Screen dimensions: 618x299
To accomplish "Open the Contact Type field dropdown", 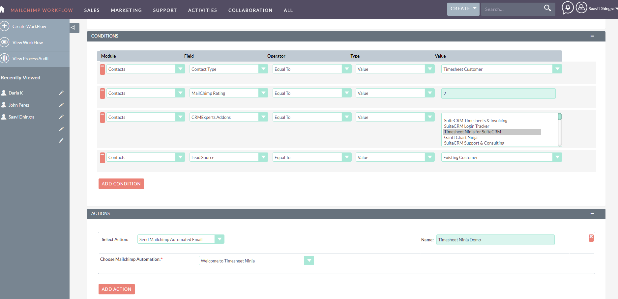I will pos(229,69).
